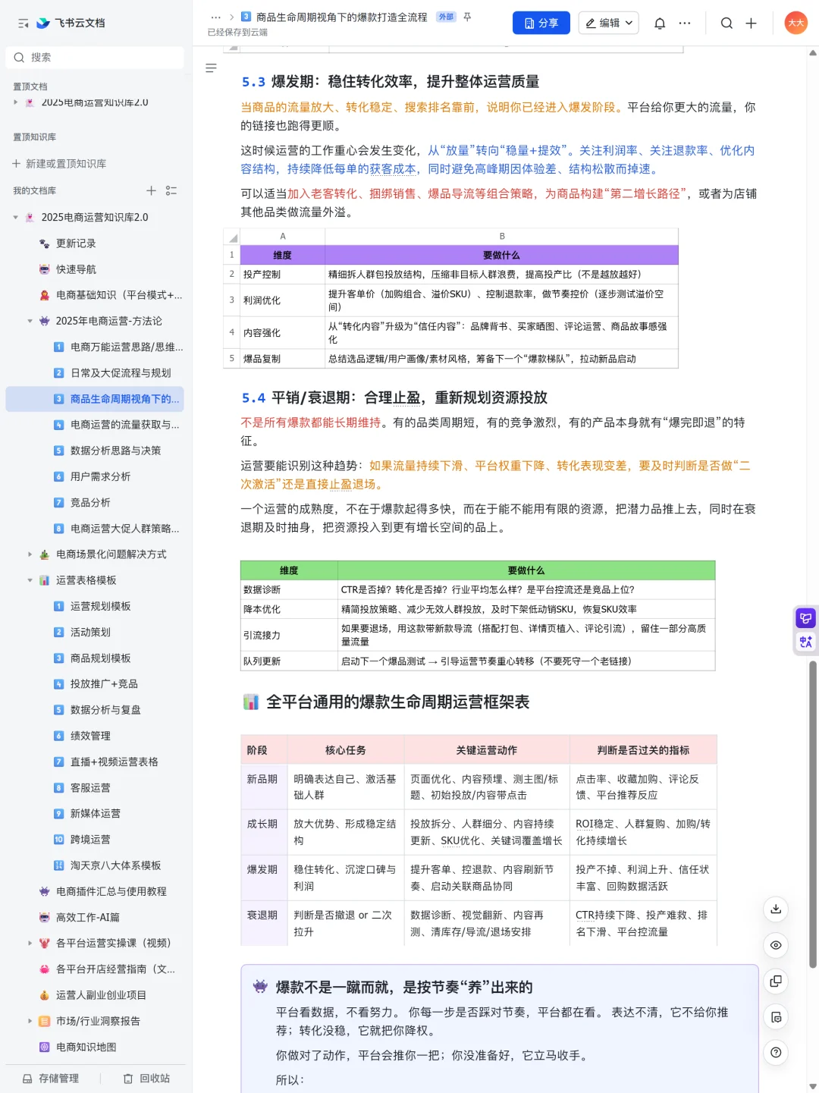Open the user avatar menu
Screen dimensions: 819x1093
795,23
